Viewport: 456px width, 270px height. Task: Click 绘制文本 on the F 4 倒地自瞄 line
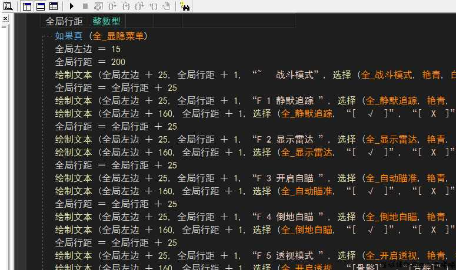pyautogui.click(x=74, y=217)
